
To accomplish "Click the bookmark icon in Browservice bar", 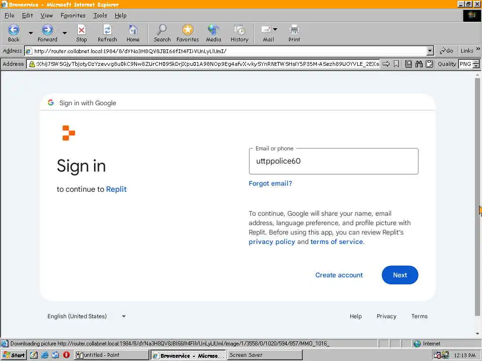I will click(396, 64).
